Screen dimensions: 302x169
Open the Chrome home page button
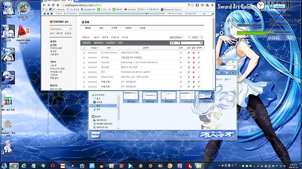57,5
